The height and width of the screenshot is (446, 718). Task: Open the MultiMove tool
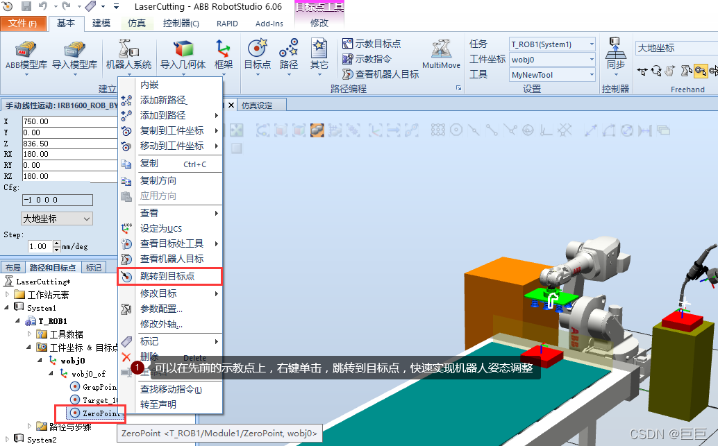pos(441,54)
